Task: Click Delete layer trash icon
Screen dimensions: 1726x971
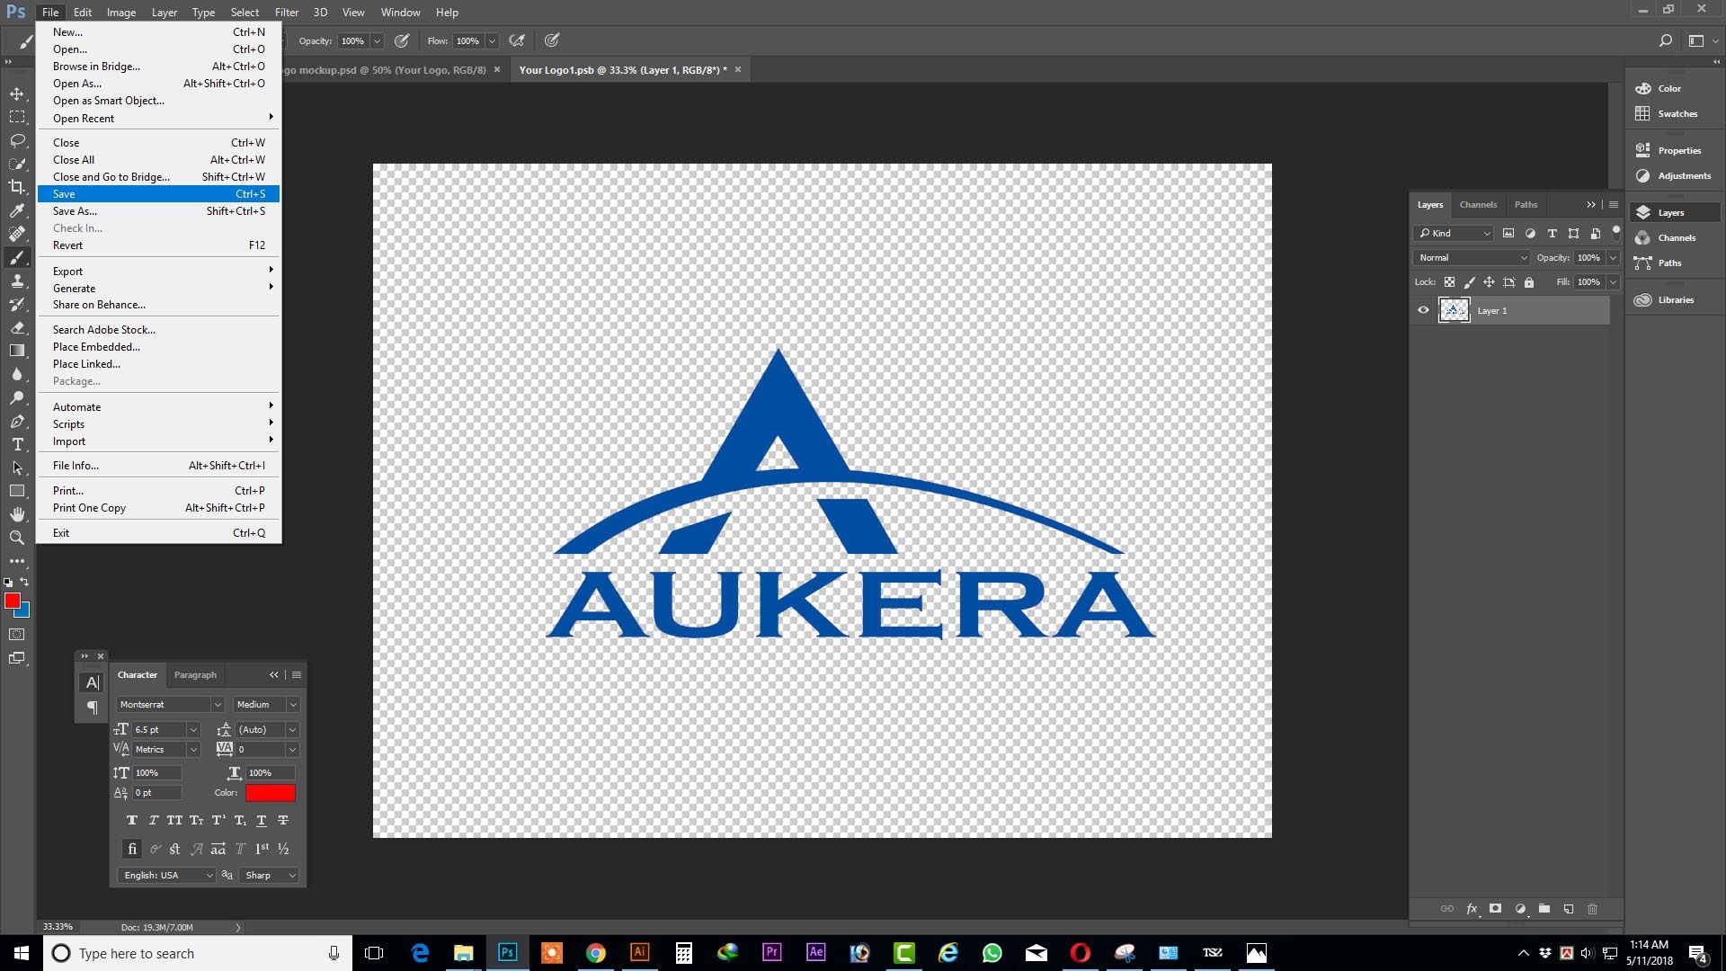Action: tap(1593, 909)
